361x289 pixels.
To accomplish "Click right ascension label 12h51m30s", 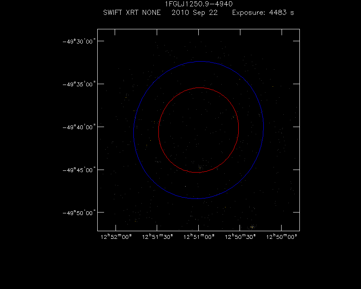I will [158, 237].
